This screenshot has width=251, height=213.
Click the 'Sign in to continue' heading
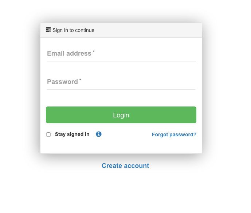(73, 30)
